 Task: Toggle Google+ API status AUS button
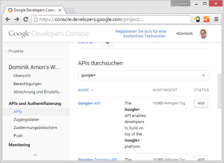[x=201, y=103]
